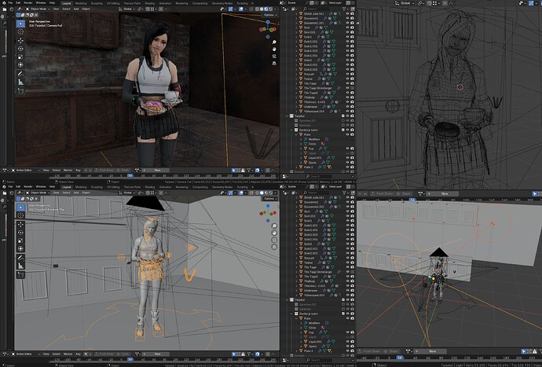Toggle viewport overlays in the top viewport header

pyautogui.click(x=241, y=9)
